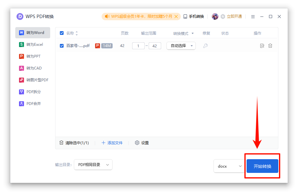Viewport: 298px width, 195px height.
Task: Open the docx output format dropdown
Action: [229, 166]
